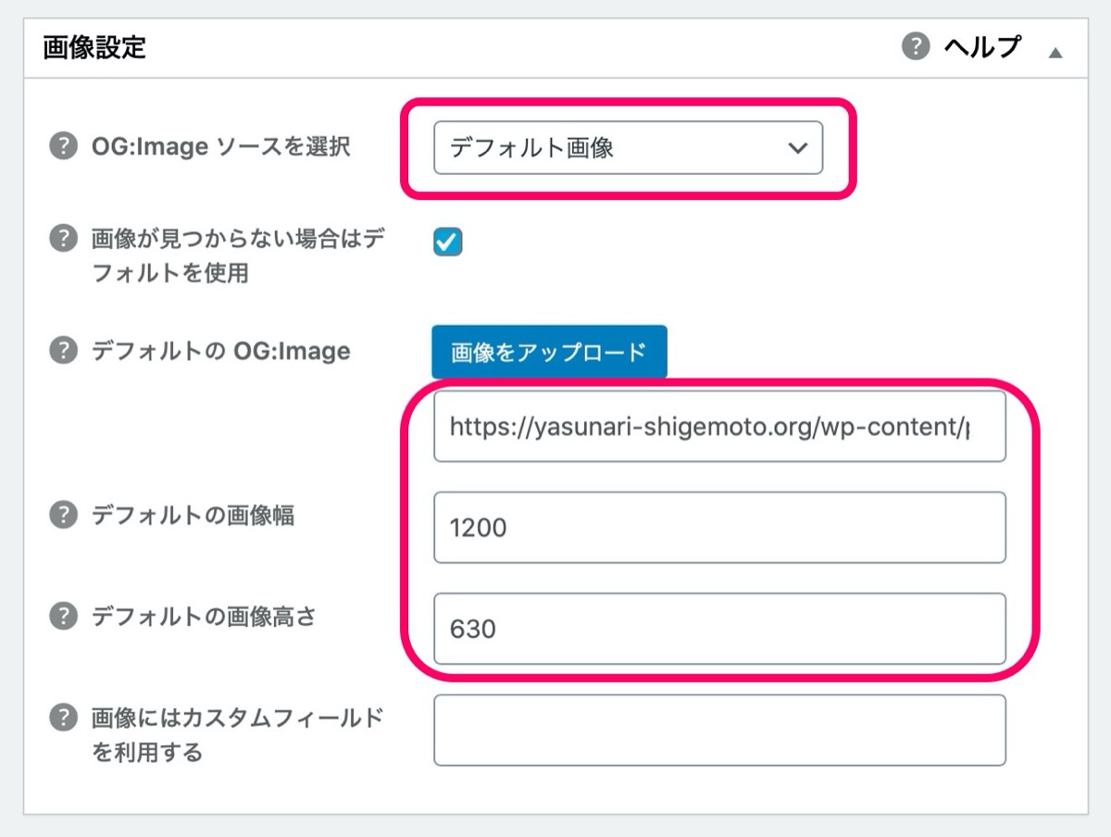Click help icon beside デフォルトの画像幅
This screenshot has height=837, width=1111.
coord(62,515)
